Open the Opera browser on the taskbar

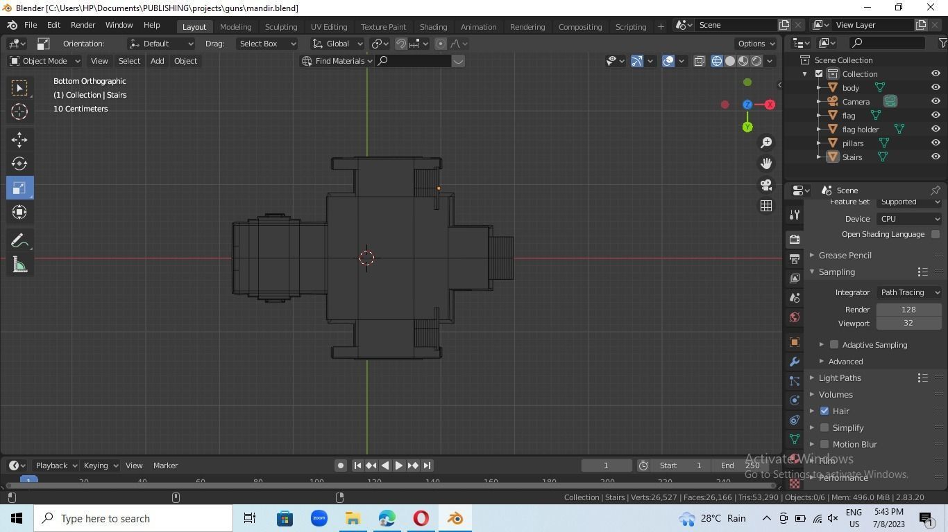(421, 518)
